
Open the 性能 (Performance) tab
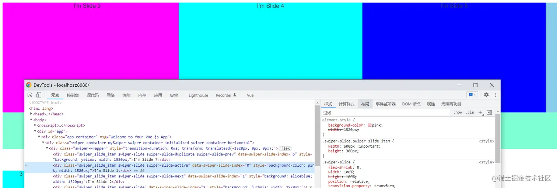tap(126, 95)
